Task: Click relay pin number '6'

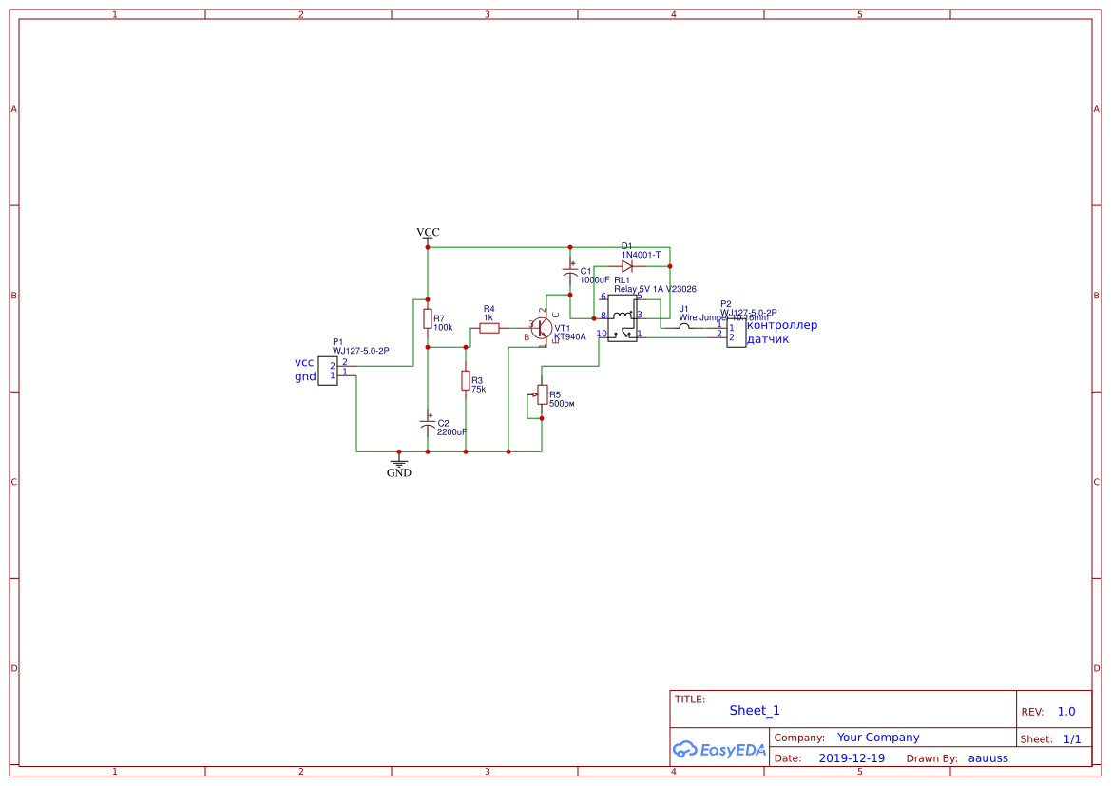Action: 603,297
